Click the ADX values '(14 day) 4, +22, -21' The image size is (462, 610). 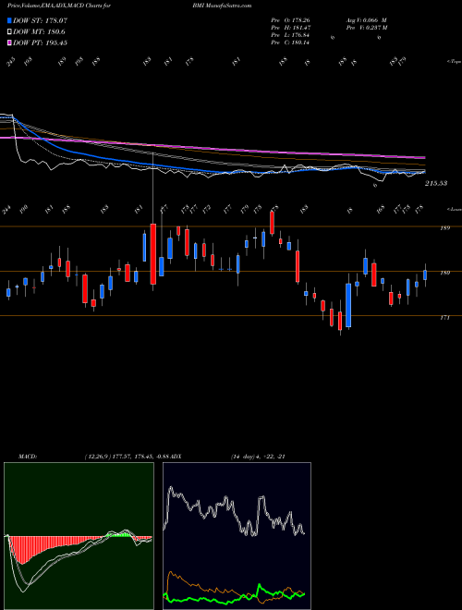[258, 457]
